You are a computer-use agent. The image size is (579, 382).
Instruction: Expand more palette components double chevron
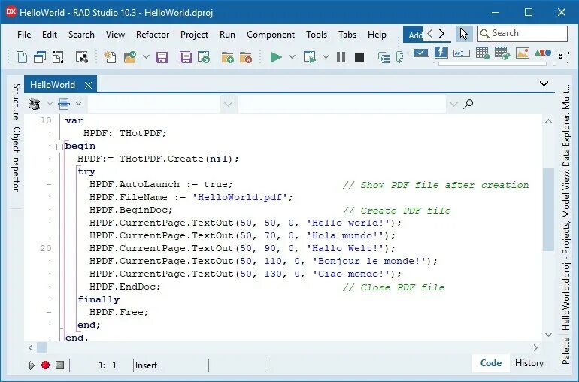(560, 56)
